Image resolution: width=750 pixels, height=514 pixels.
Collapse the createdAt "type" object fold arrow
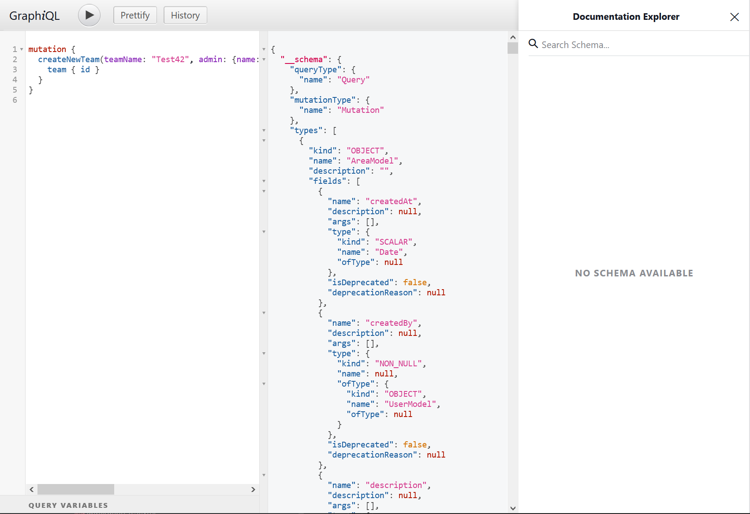(x=264, y=232)
